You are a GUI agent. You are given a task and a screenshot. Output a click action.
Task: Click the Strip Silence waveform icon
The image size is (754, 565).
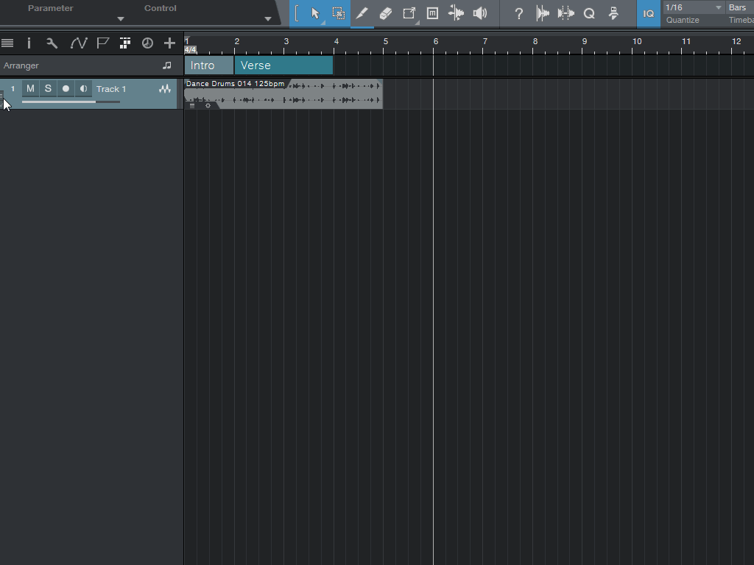(x=543, y=13)
